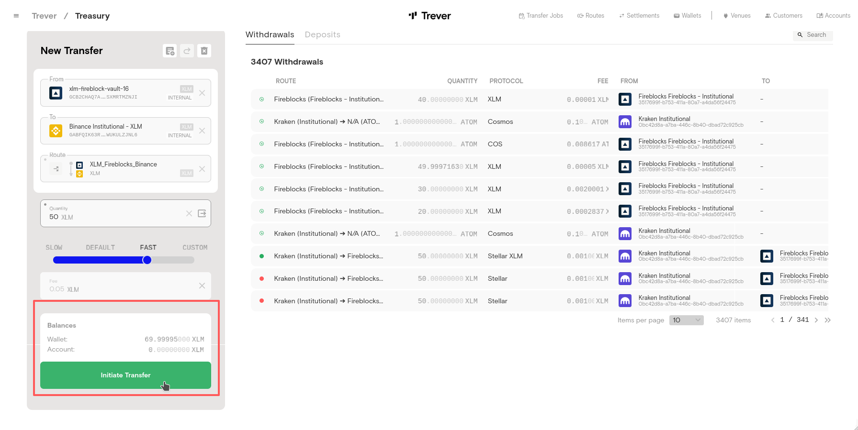
Task: Click the max quantity icon in Quantity field
Action: coord(202,213)
